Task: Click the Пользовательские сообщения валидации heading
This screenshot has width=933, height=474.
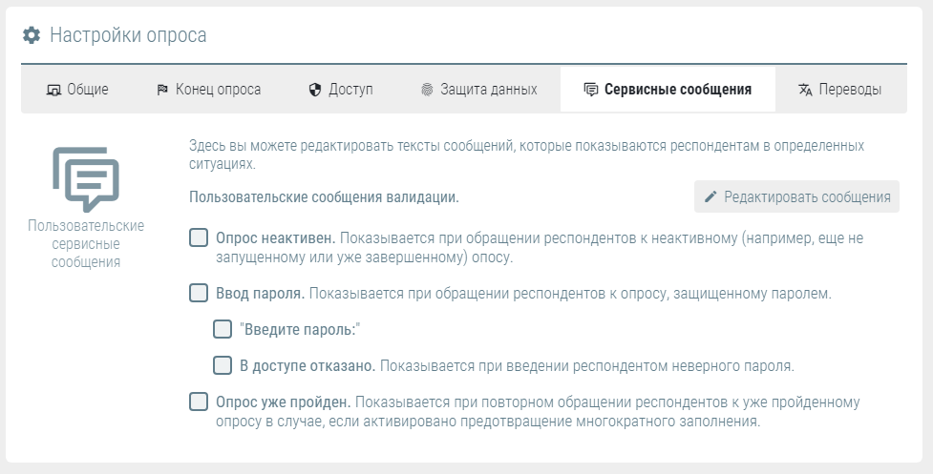Action: (x=324, y=197)
